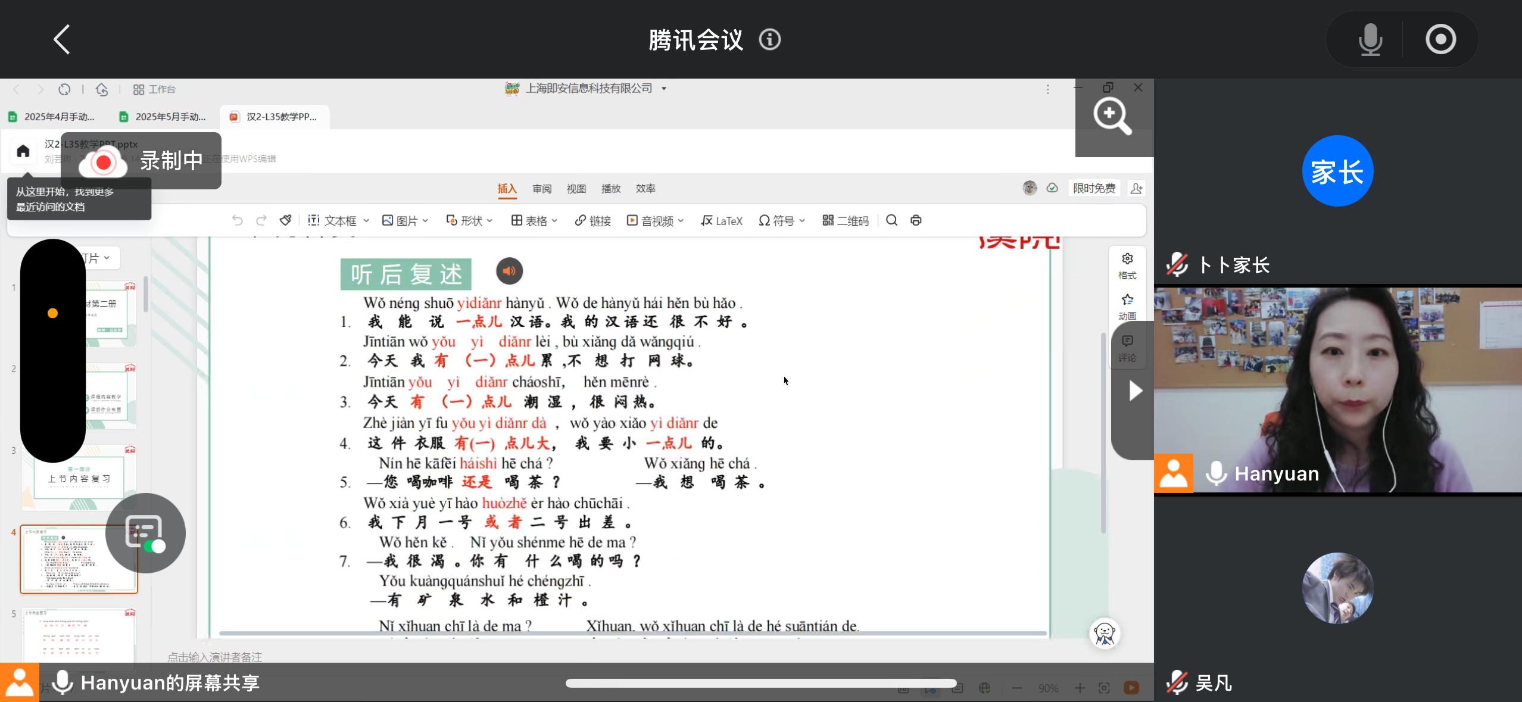Expand side panel with the play triangle
The height and width of the screenshot is (702, 1522).
click(x=1135, y=391)
